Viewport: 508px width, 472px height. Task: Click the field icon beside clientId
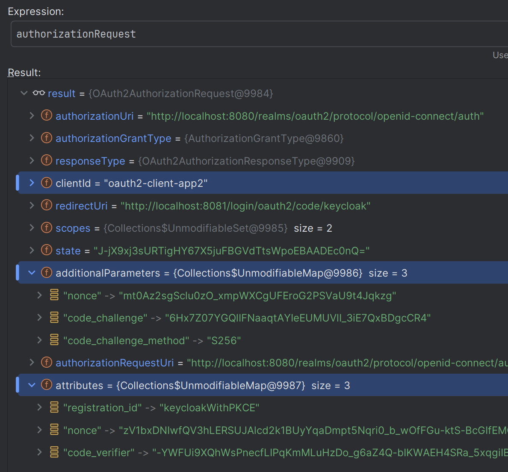(46, 183)
